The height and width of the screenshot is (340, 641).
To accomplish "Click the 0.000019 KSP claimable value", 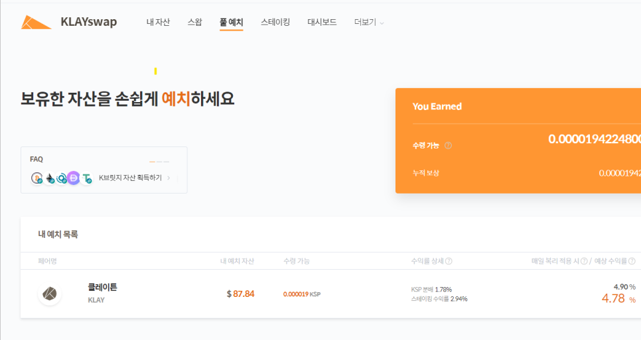I will 302,294.
